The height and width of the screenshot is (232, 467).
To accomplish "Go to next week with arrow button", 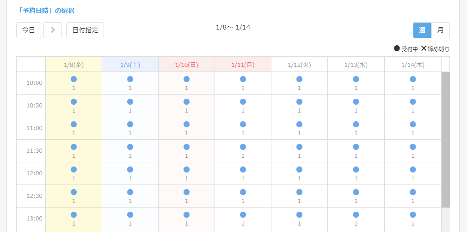I will [53, 30].
